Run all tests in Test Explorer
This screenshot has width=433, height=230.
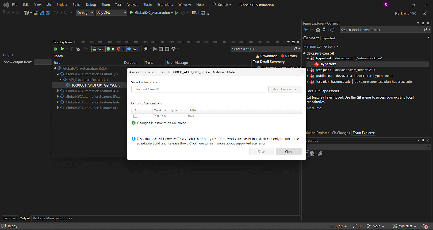pos(56,49)
